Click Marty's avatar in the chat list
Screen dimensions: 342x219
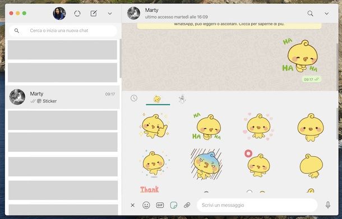(x=17, y=97)
